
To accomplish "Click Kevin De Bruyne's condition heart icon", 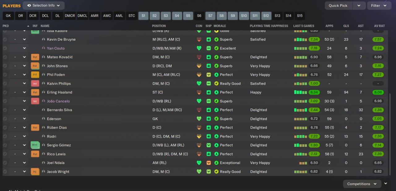I will pos(199,40).
